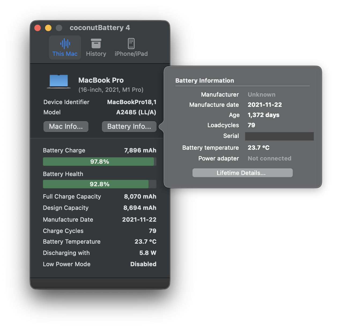Screen dimensions: 341x329
Task: Click the 23.7 °C value in popover
Action: (259, 148)
